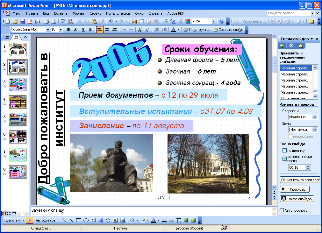Toggle text shadow with the S button
This screenshot has height=233, width=322.
[x=90, y=30]
